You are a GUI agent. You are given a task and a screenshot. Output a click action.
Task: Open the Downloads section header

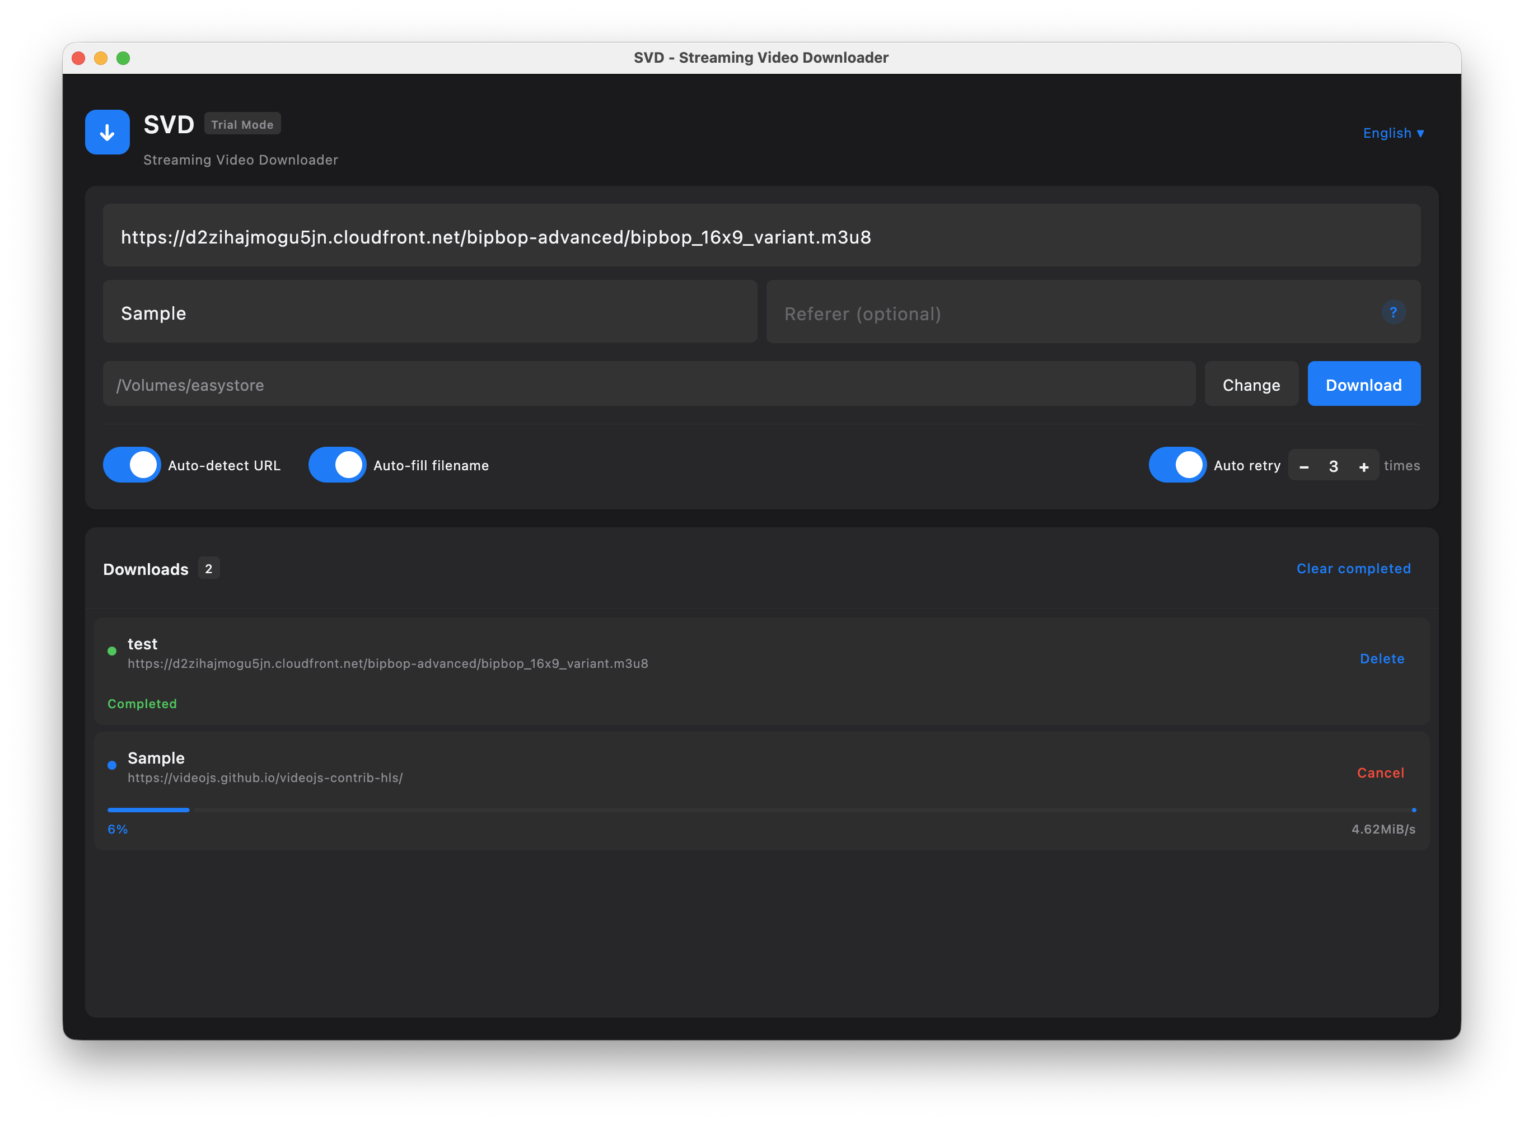(146, 569)
